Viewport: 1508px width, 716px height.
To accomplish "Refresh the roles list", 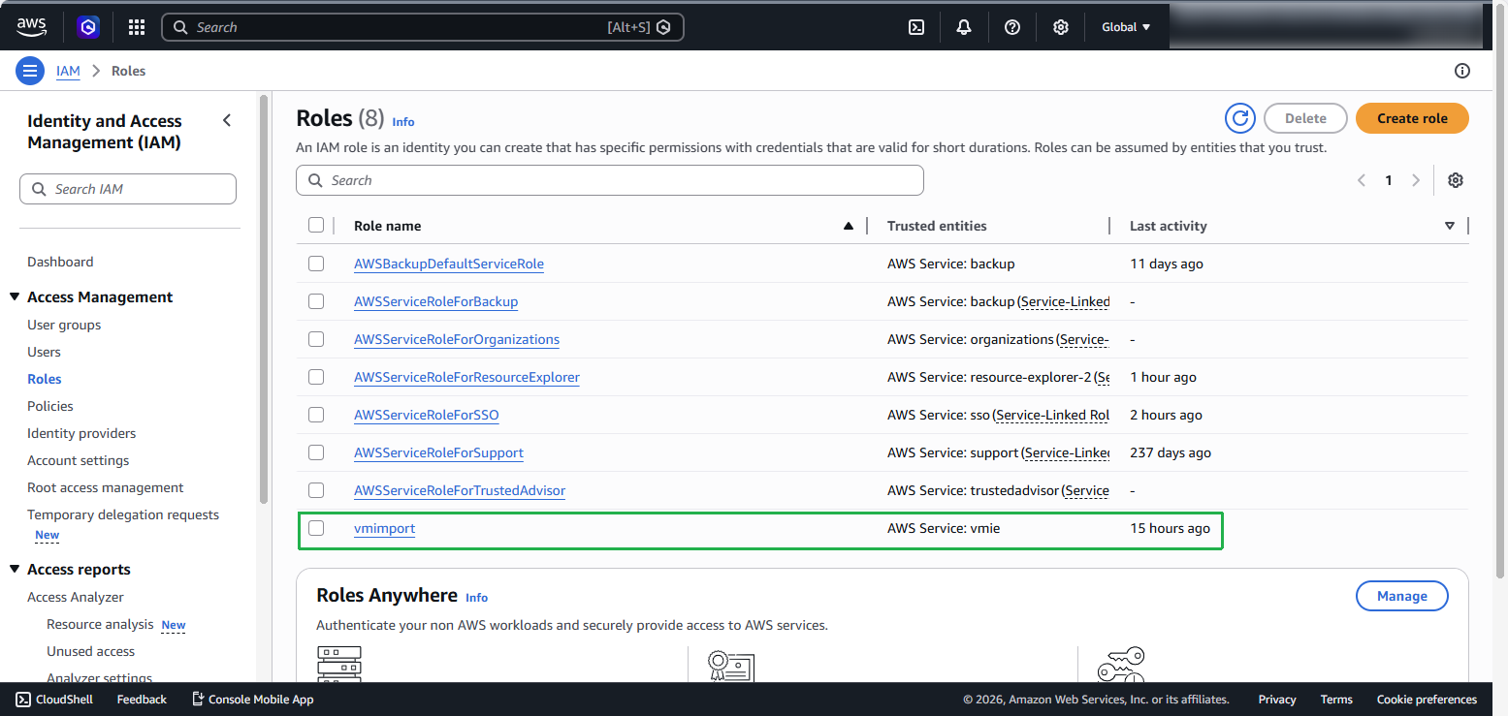I will [1240, 118].
